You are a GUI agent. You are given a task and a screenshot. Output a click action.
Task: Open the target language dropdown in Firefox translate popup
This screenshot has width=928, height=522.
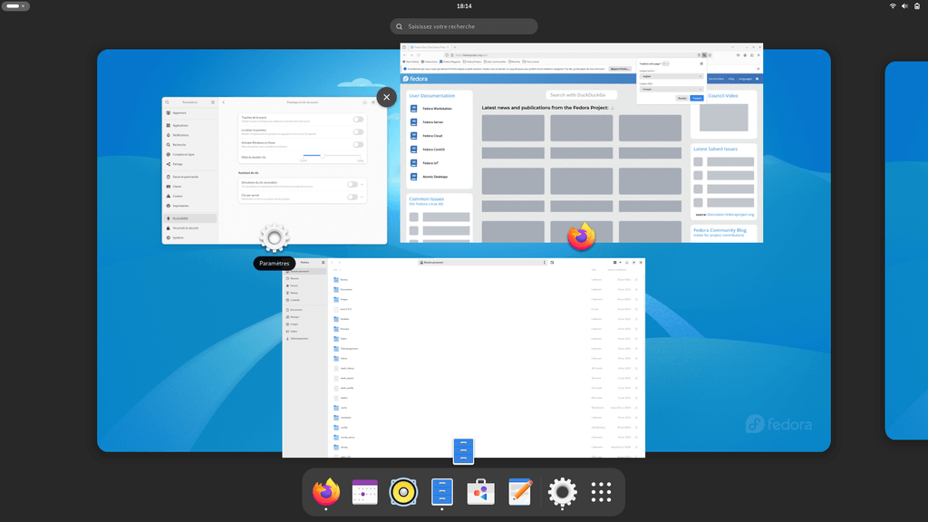click(x=672, y=90)
